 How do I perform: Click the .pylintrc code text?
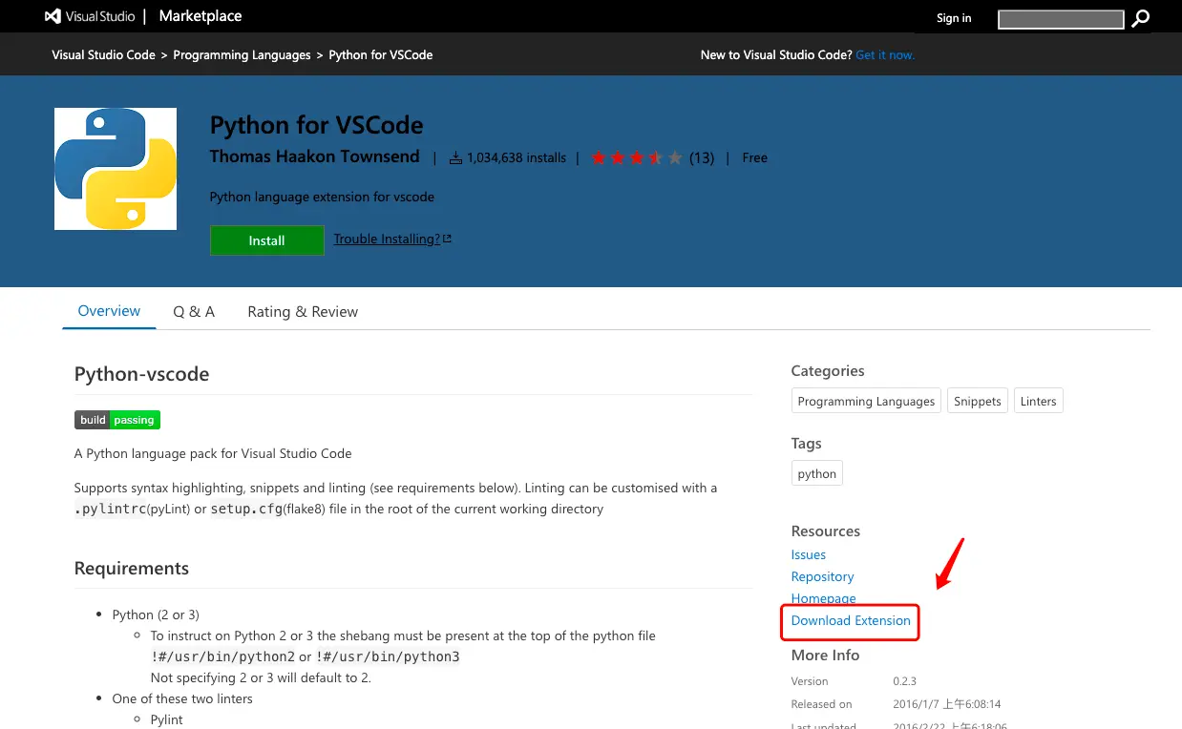pos(110,509)
